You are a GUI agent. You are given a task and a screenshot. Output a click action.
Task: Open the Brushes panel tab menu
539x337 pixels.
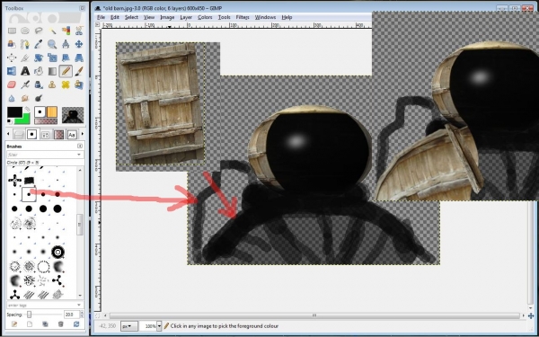click(x=80, y=146)
